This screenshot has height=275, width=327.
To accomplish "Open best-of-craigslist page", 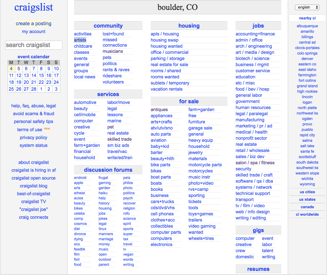I will tap(33, 194).
